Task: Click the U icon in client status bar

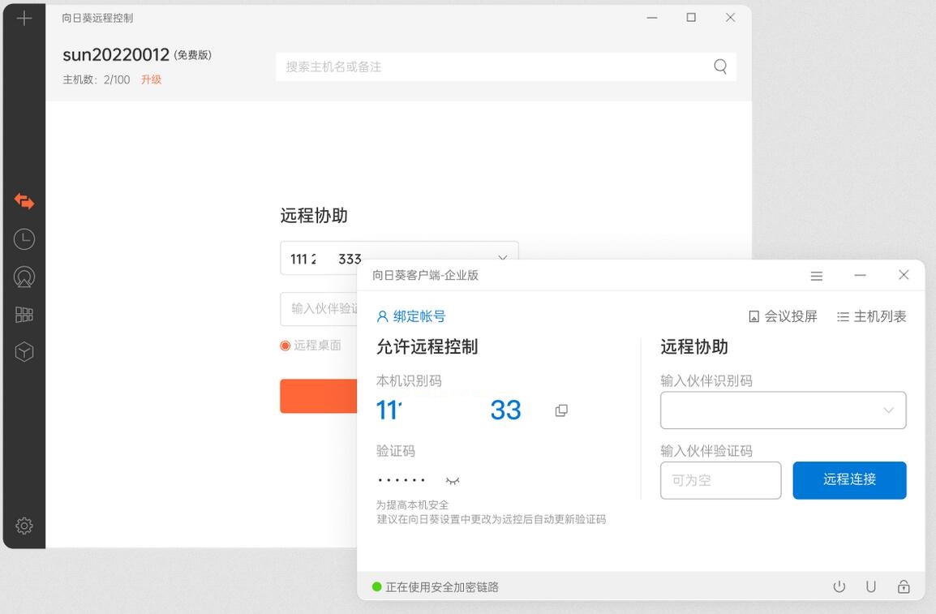Action: [871, 586]
